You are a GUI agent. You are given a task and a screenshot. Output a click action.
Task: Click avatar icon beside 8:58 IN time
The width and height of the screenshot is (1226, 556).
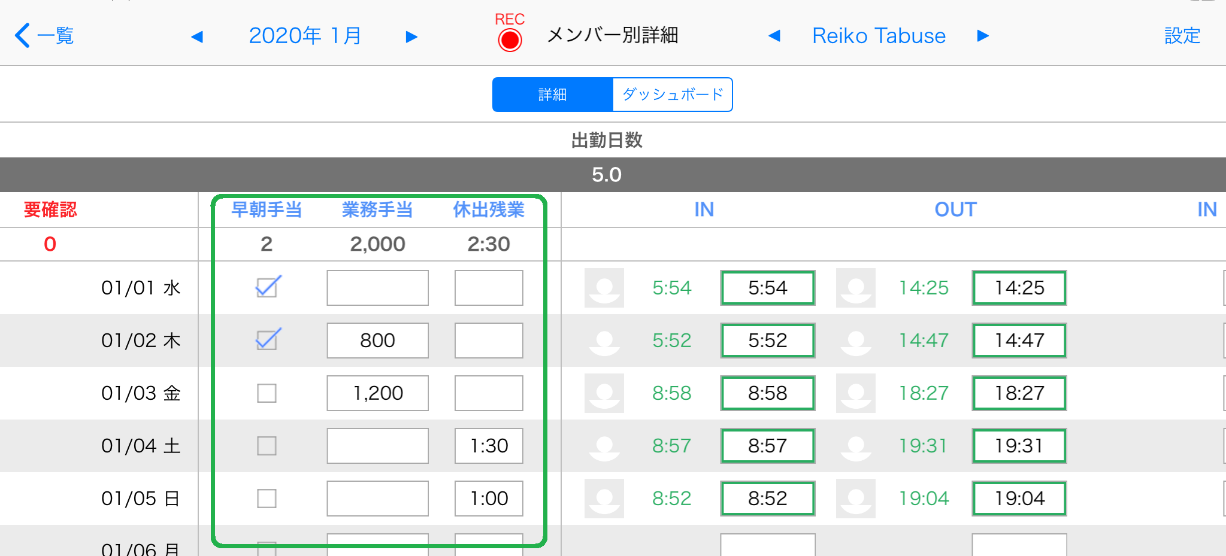tap(604, 393)
